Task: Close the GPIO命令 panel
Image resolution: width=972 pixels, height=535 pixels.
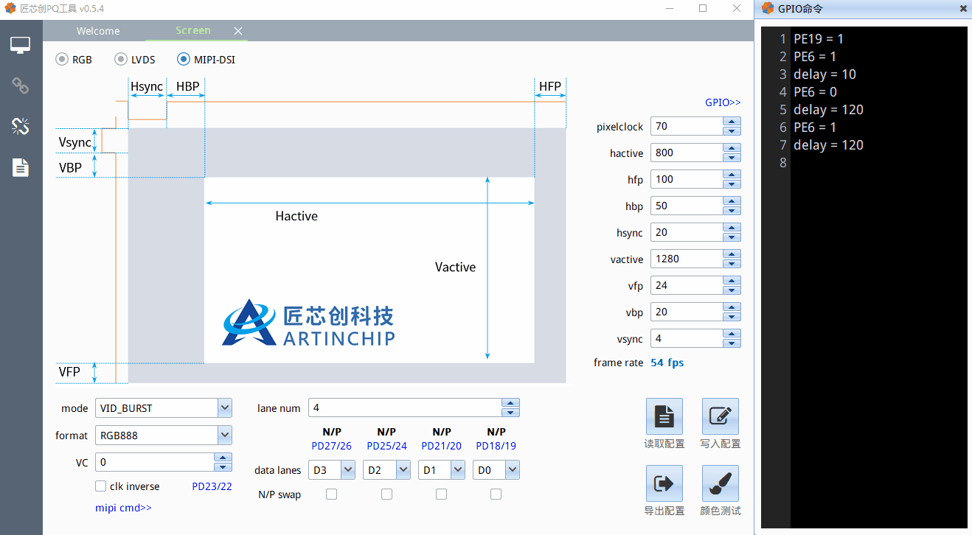Action: [963, 9]
